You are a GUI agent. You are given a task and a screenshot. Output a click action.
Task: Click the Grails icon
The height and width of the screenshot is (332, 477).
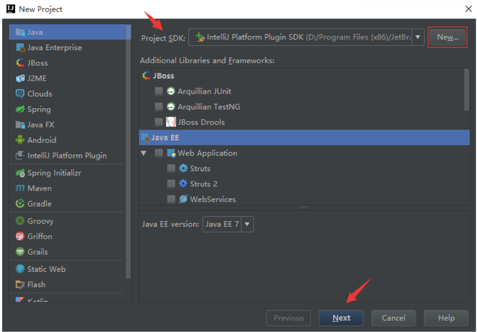coord(20,251)
